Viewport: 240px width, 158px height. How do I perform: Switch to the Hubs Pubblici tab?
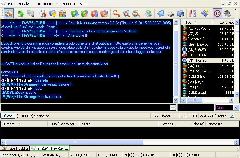(15, 148)
